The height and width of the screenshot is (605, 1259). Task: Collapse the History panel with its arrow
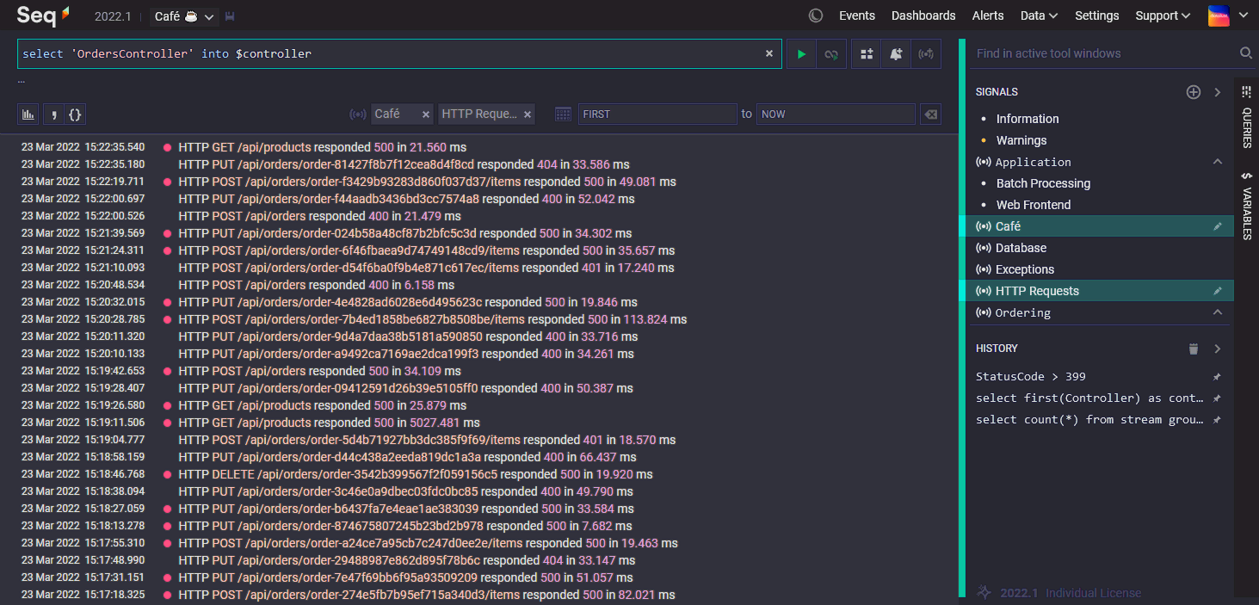tap(1217, 349)
